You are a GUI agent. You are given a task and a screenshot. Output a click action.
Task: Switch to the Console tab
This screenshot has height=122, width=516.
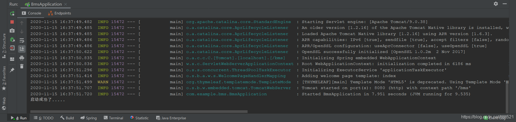click(31, 13)
